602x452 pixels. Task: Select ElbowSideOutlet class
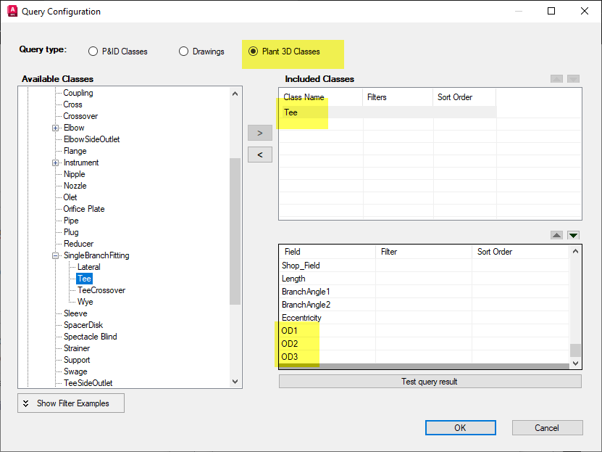[92, 139]
